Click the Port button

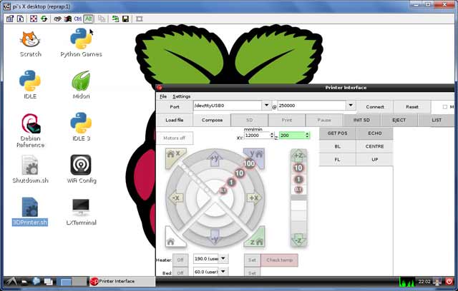[175, 107]
